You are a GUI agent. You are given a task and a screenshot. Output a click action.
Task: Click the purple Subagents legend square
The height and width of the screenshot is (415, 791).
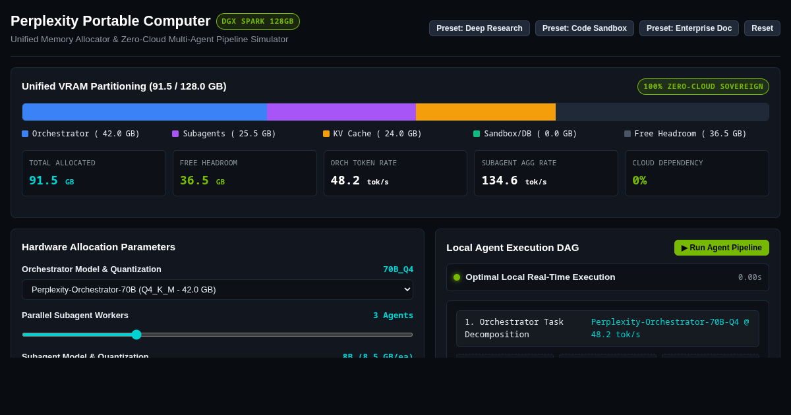tap(175, 134)
